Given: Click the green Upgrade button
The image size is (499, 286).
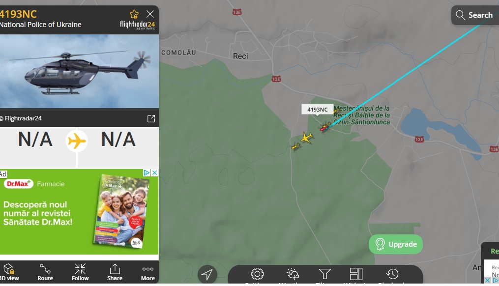Looking at the screenshot, I should tap(396, 244).
